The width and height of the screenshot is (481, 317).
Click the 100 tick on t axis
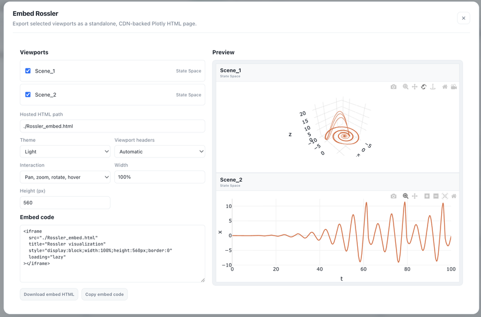pyautogui.click(x=451, y=269)
